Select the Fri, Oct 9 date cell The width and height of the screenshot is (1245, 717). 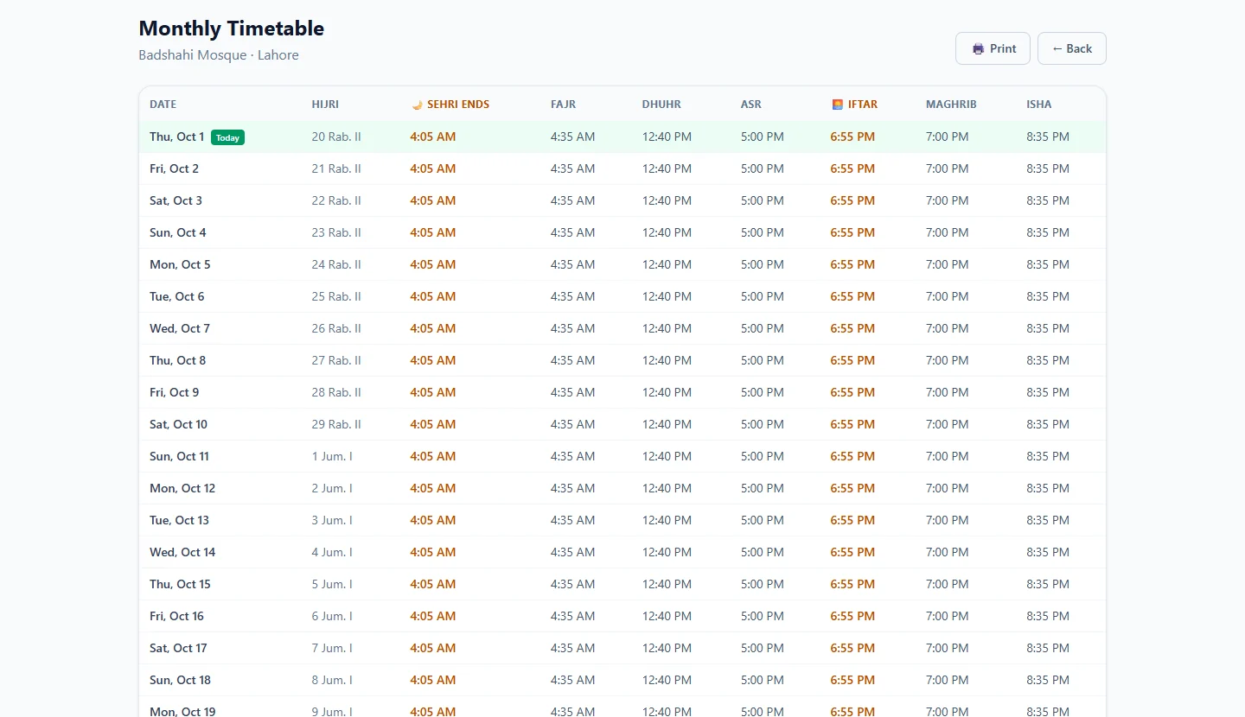pos(174,392)
